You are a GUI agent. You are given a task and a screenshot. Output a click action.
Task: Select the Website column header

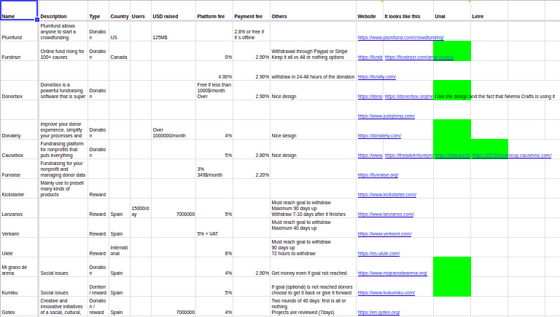pos(370,10)
